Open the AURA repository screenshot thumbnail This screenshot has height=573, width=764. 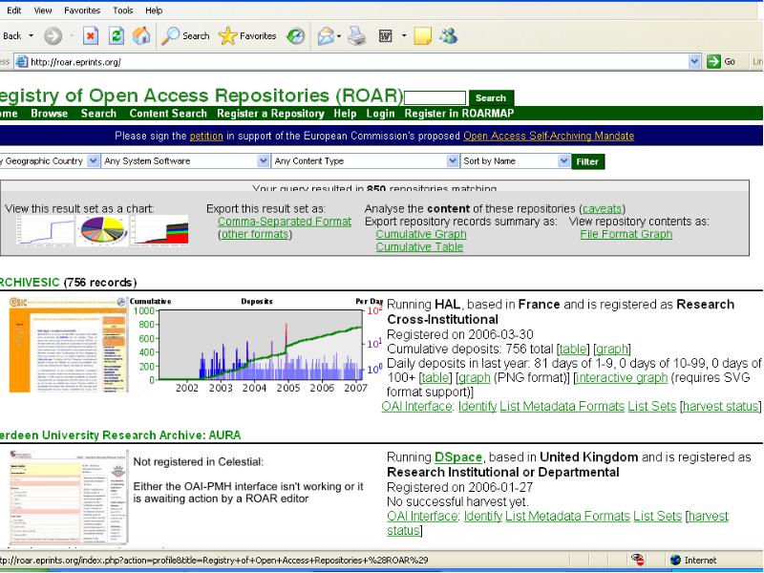tap(68, 498)
